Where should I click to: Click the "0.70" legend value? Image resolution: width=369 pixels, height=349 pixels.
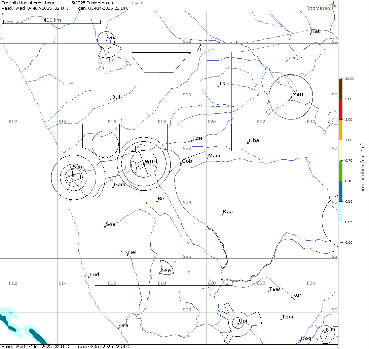coord(349,161)
